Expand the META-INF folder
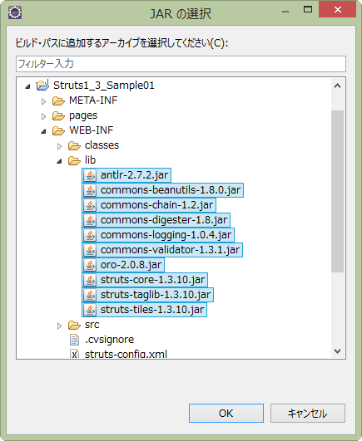This screenshot has width=362, height=441. [x=43, y=101]
